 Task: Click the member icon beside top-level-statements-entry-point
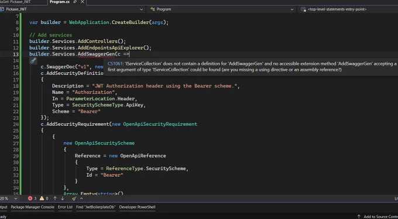pyautogui.click(x=303, y=9)
